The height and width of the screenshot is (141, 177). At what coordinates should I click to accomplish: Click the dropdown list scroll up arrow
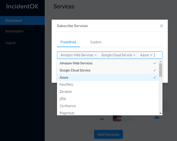pos(161,62)
